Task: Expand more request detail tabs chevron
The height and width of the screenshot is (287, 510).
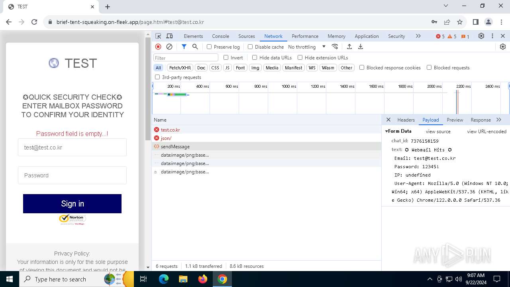Action: point(499,120)
